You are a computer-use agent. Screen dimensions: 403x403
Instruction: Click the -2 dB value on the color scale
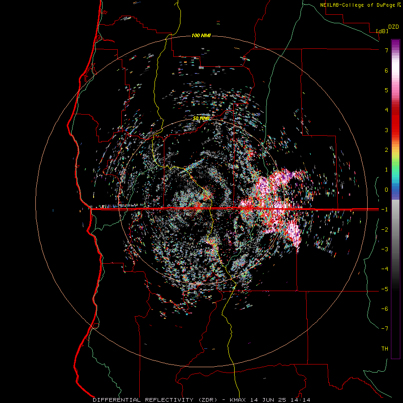385,230
